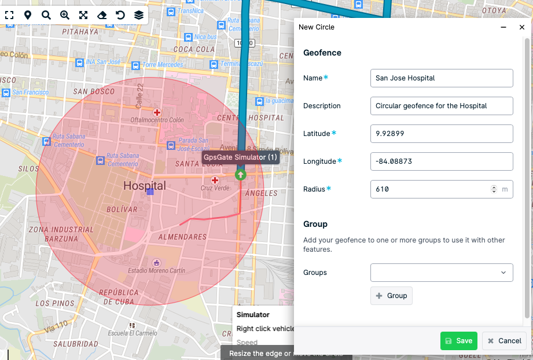Click the la guacima bus stop icon
The width and height of the screenshot is (533, 360).
coord(260,101)
